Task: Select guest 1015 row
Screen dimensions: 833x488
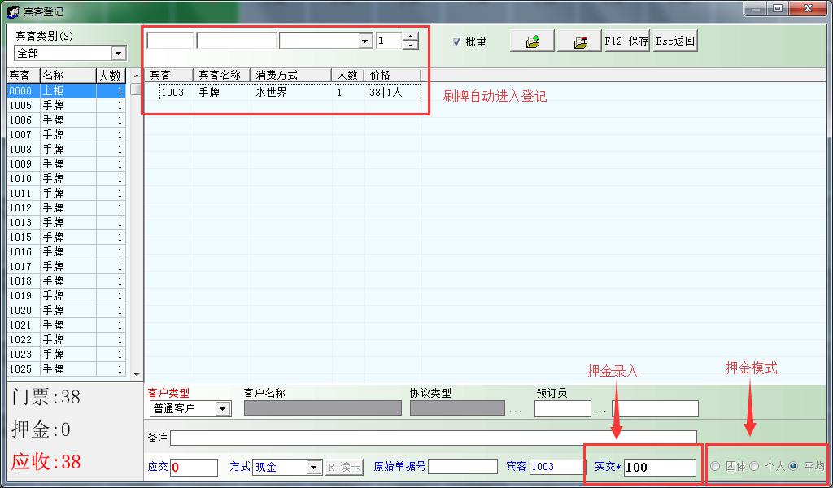Action: (x=67, y=237)
